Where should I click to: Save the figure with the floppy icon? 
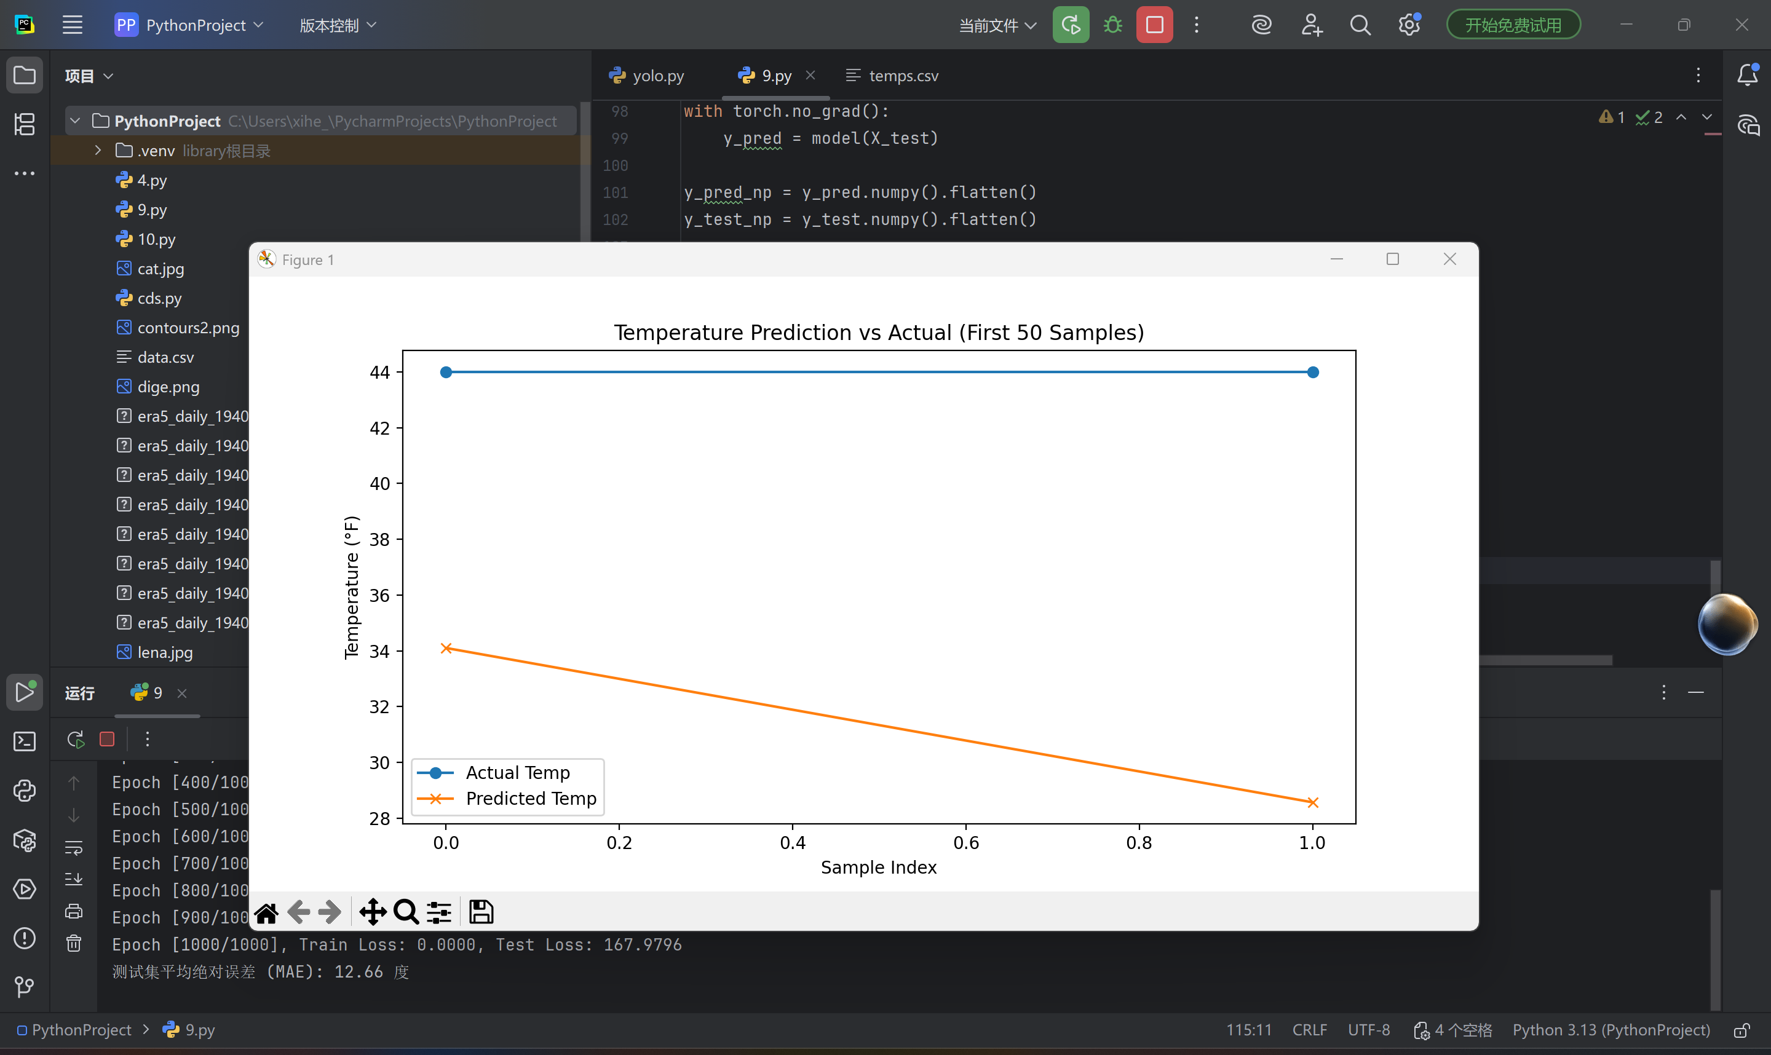pos(481,912)
